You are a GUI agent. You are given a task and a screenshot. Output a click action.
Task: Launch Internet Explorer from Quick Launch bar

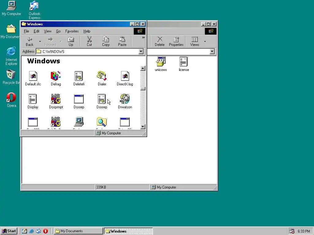click(x=32, y=231)
